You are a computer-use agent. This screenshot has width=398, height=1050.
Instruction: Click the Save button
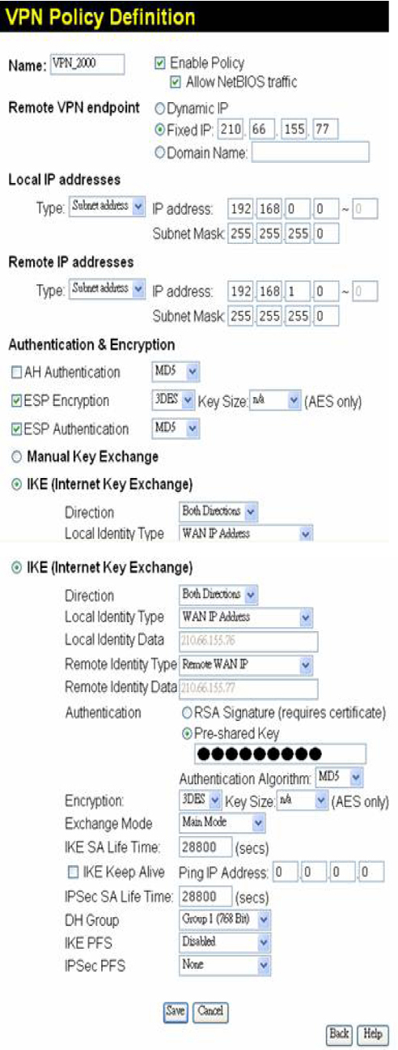pos(176,1011)
